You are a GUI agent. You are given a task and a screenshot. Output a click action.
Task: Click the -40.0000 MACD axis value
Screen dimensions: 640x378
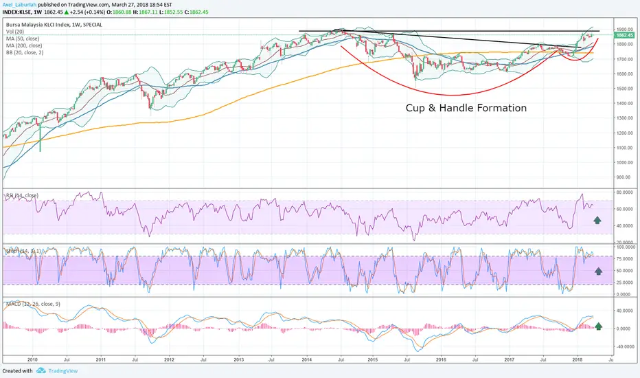pyautogui.click(x=625, y=346)
